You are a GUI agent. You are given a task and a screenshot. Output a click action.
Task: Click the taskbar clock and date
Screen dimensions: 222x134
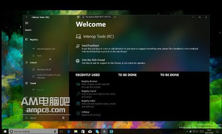[209, 131]
